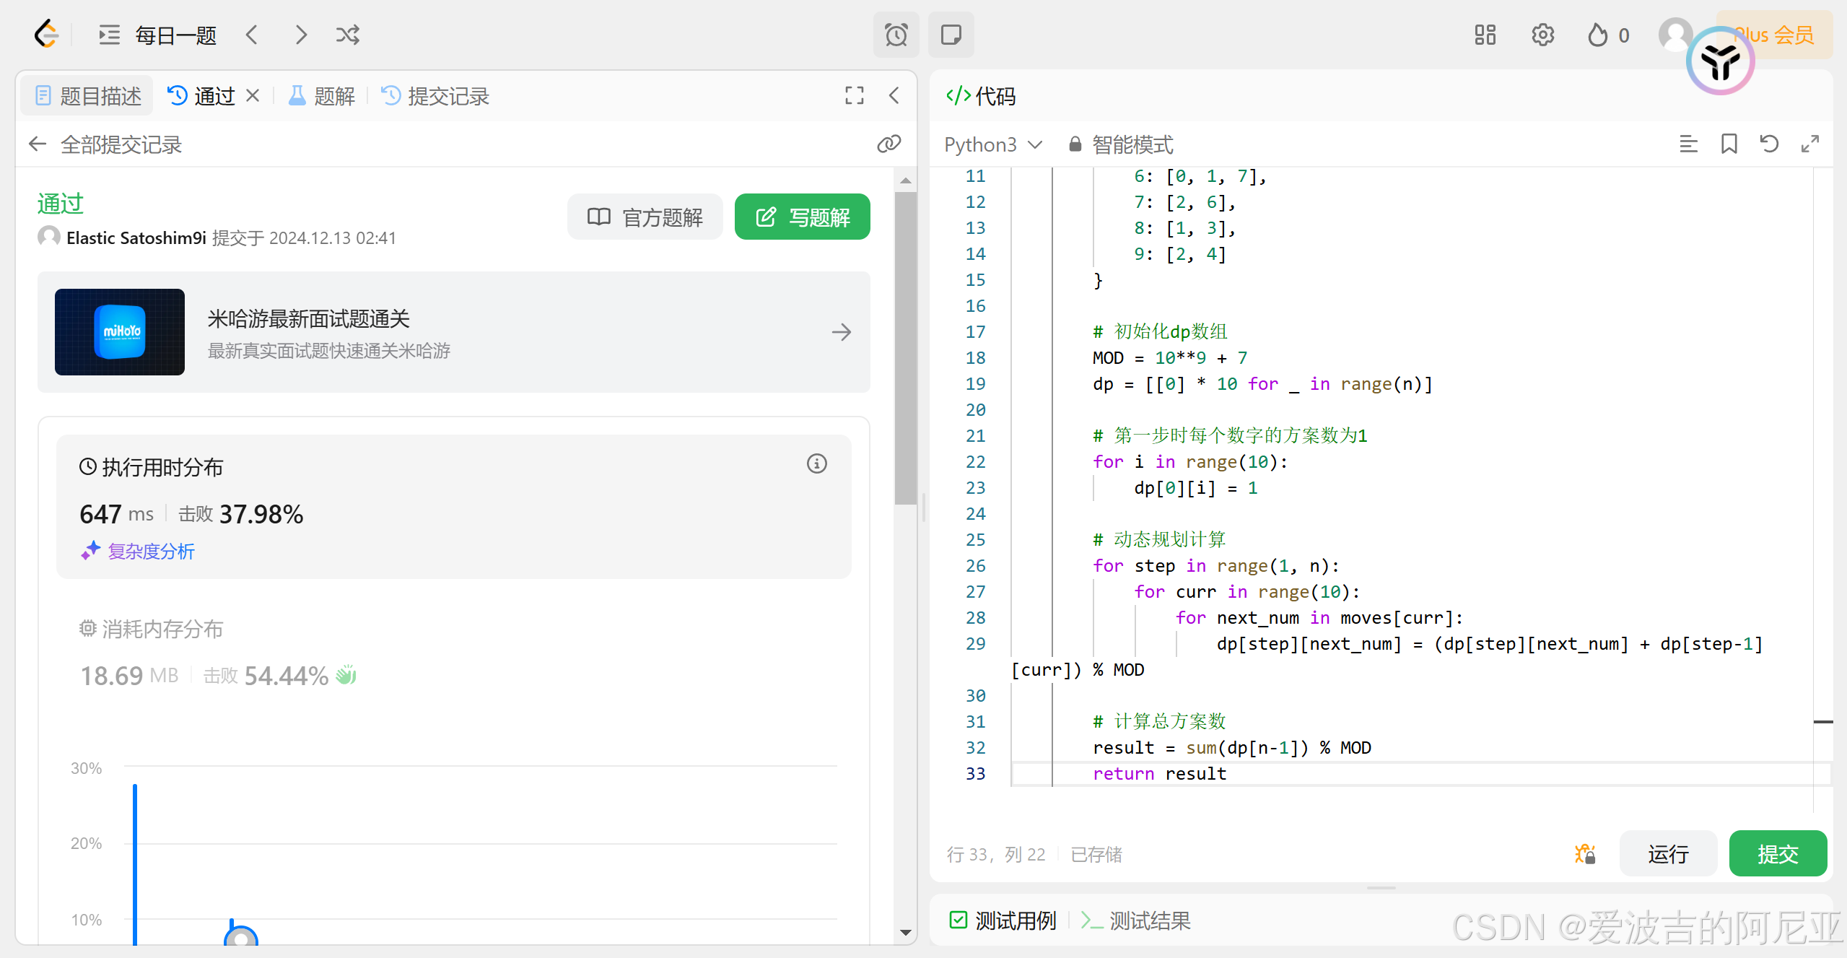Viewport: 1847px width, 958px height.
Task: Toggle the 智能模式 lock setting
Action: pos(1121,144)
